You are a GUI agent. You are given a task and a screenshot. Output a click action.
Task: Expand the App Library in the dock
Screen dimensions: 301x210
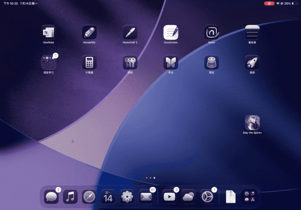[250, 196]
